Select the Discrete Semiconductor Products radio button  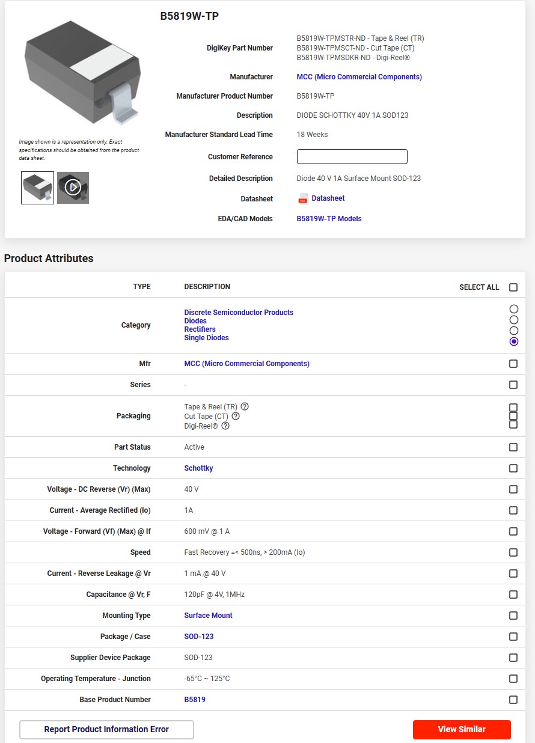click(x=513, y=309)
